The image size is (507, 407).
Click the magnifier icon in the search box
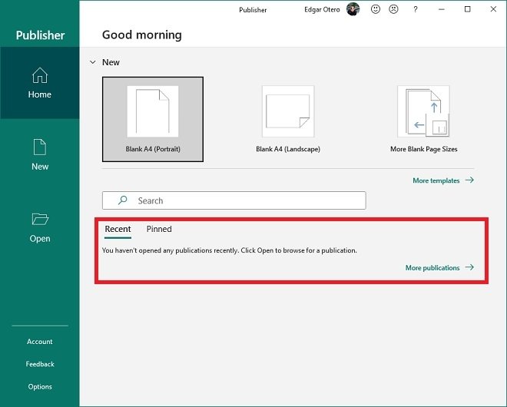tap(123, 200)
